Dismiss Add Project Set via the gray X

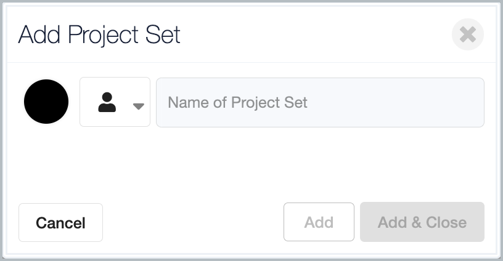point(468,34)
